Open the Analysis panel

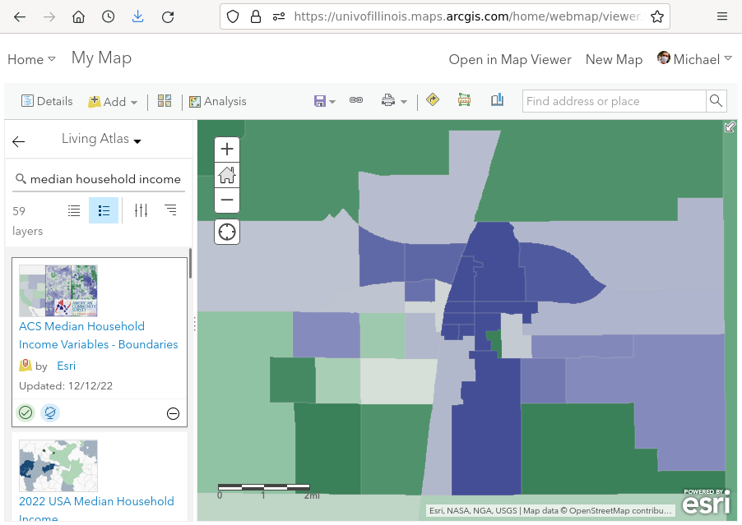point(217,102)
